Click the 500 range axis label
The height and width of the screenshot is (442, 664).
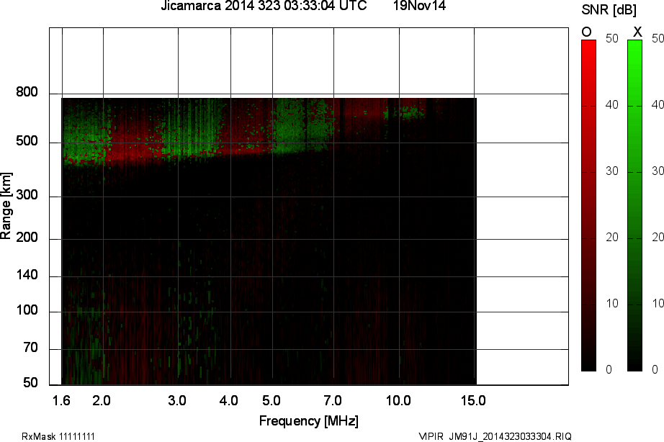[x=27, y=140]
